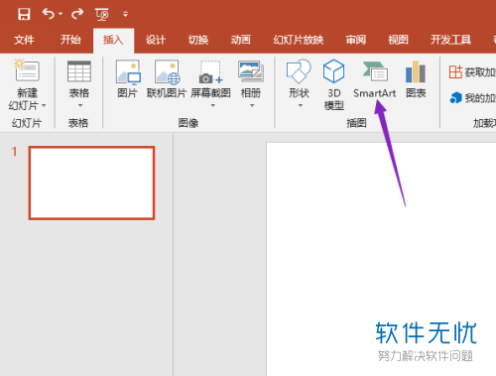The image size is (496, 376).
Task: Click the 表格 grid icon
Action: [79, 71]
